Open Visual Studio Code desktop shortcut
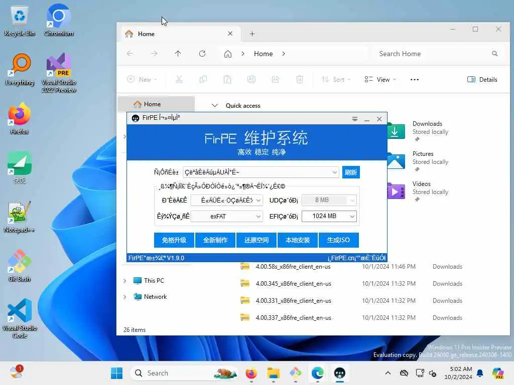Viewport: 514px width, 385px height. click(20, 318)
